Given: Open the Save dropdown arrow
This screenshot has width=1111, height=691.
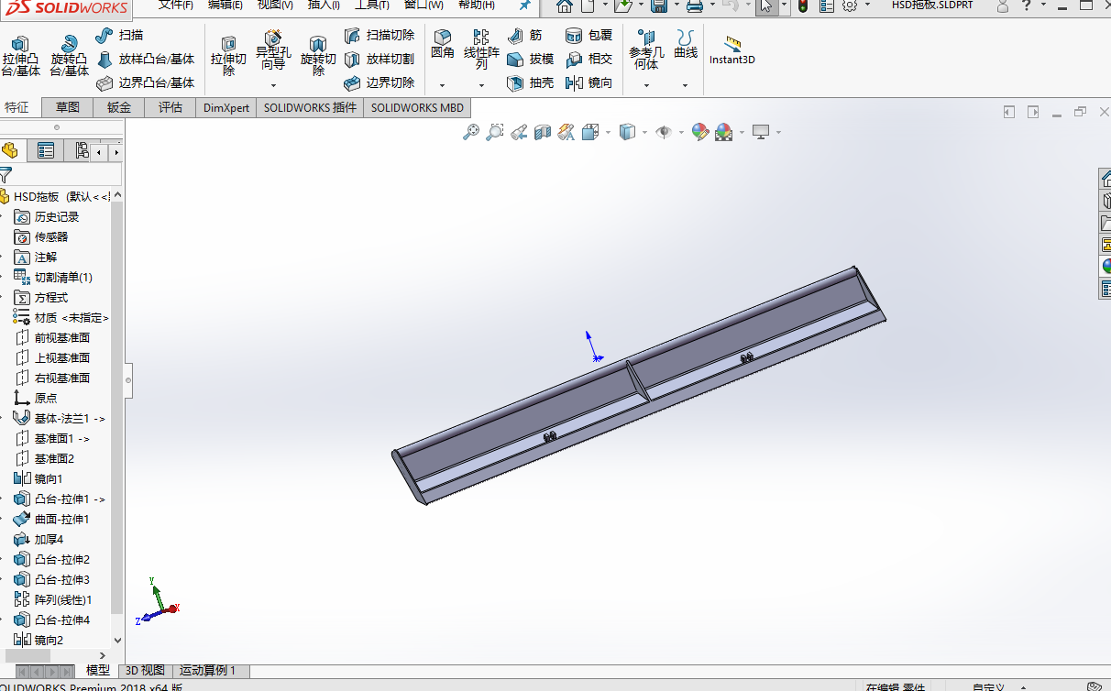Looking at the screenshot, I should click(x=675, y=5).
